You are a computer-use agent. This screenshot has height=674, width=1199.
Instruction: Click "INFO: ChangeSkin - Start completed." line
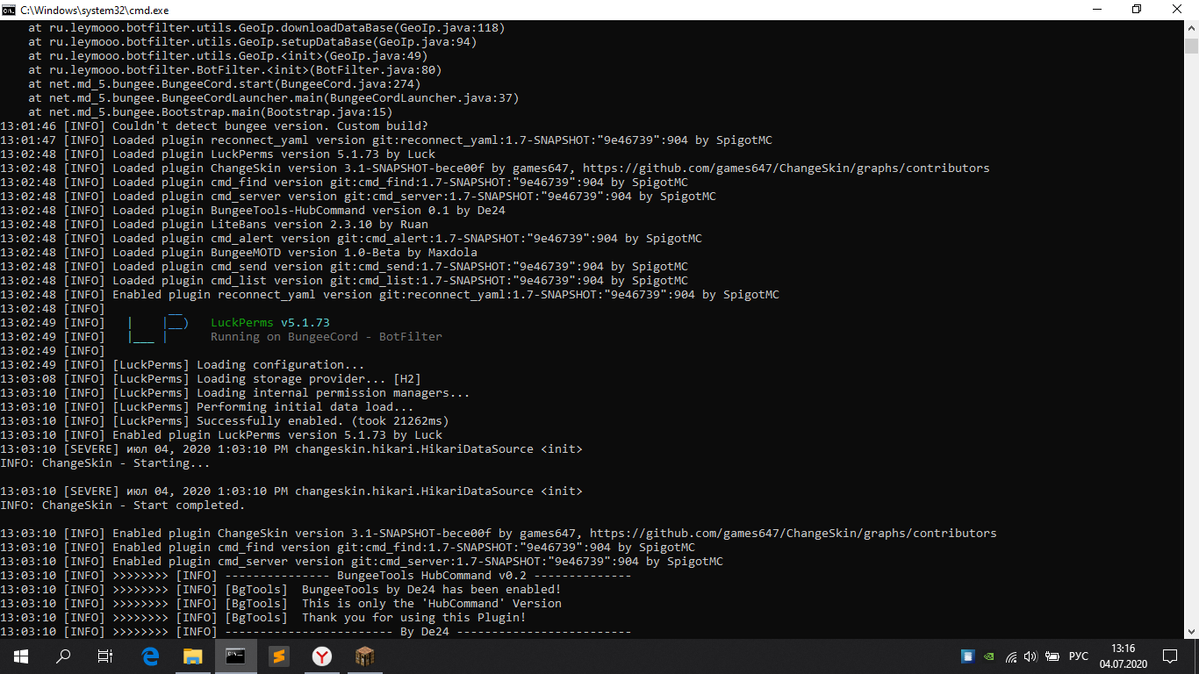click(123, 505)
